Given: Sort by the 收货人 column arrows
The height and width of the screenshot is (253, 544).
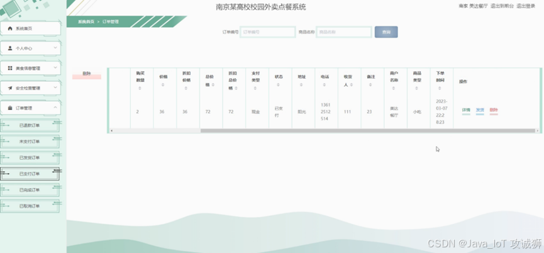Looking at the screenshot, I should 351,84.
